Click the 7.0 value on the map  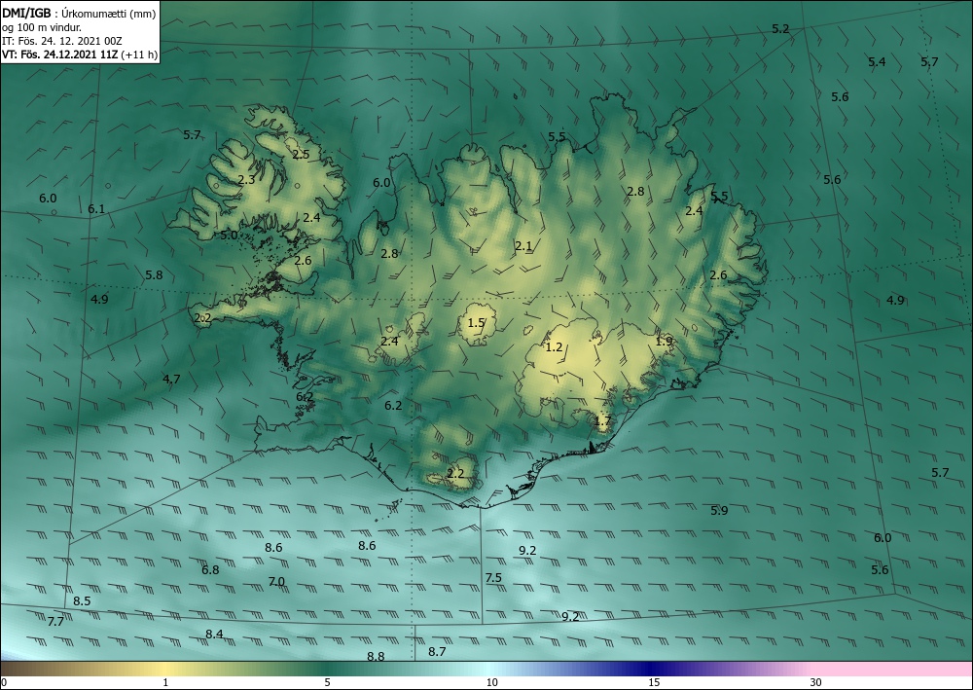pyautogui.click(x=276, y=581)
